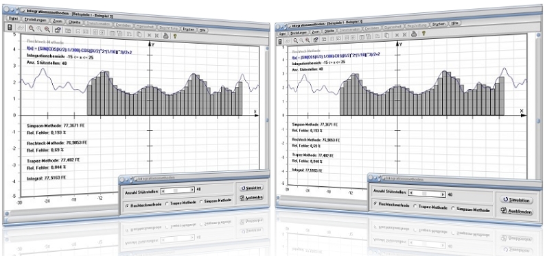Click the print icon in right window toolbar

point(414,34)
